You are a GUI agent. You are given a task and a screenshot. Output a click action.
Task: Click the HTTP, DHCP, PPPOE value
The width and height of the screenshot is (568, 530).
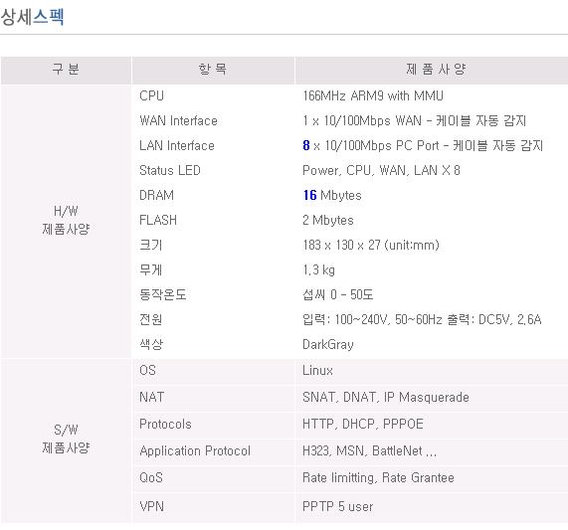(x=363, y=424)
